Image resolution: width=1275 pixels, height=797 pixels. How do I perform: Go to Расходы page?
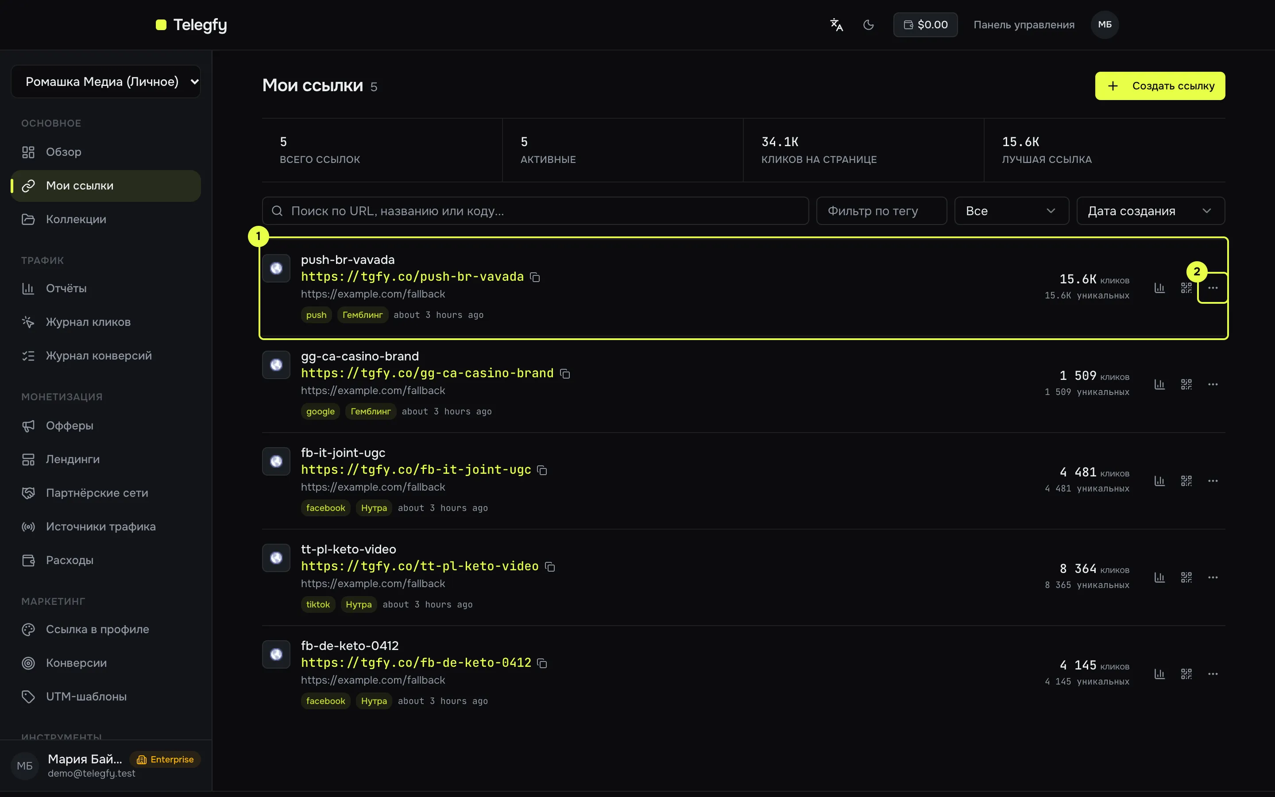[106, 560]
